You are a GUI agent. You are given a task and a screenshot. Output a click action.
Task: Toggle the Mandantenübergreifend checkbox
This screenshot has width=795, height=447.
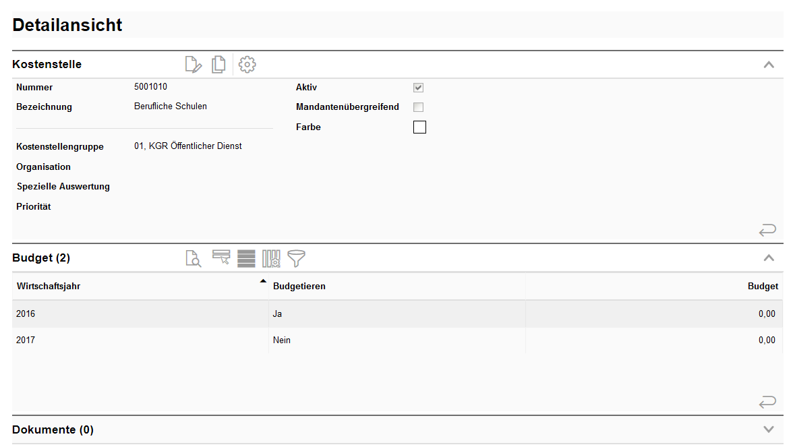click(x=418, y=107)
